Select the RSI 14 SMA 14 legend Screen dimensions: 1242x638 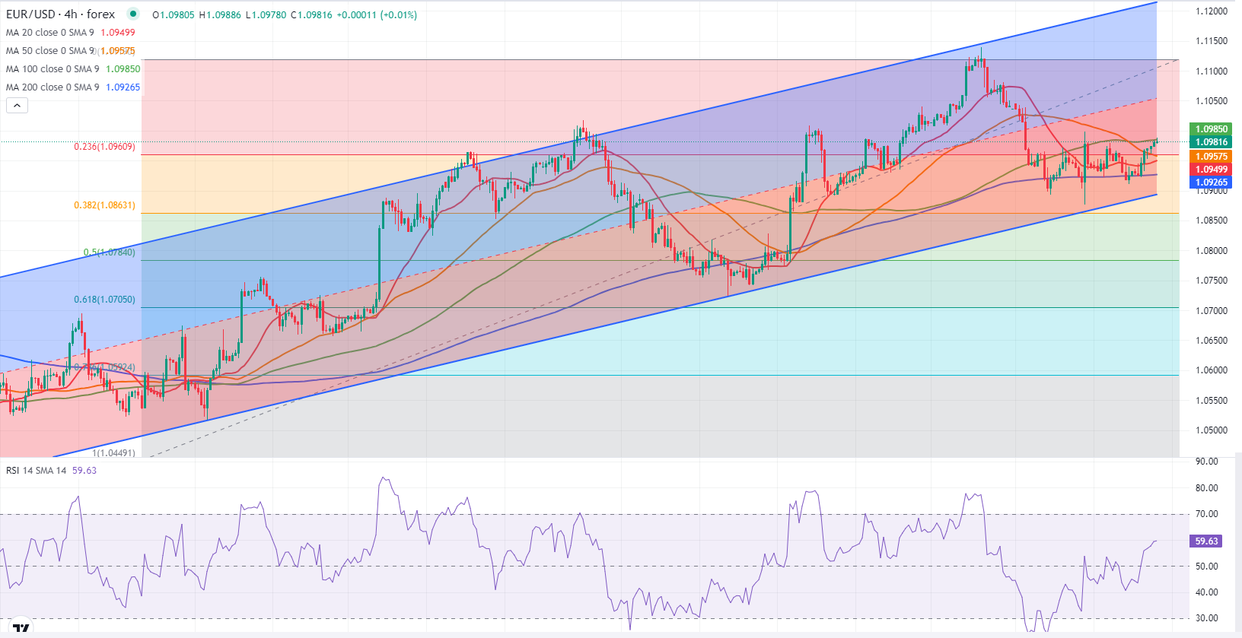pyautogui.click(x=36, y=471)
